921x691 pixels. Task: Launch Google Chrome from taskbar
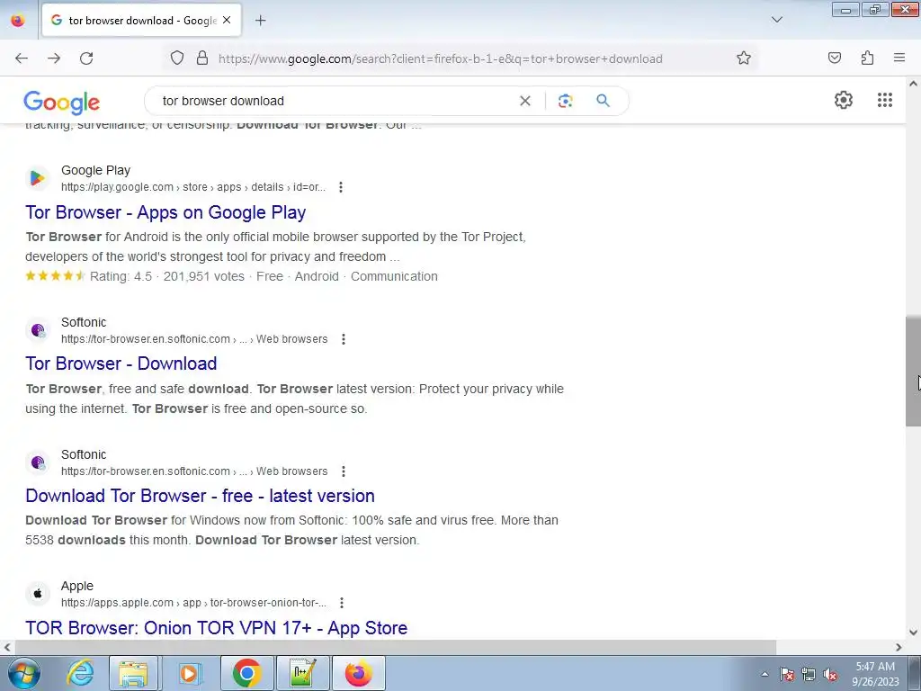(x=246, y=673)
